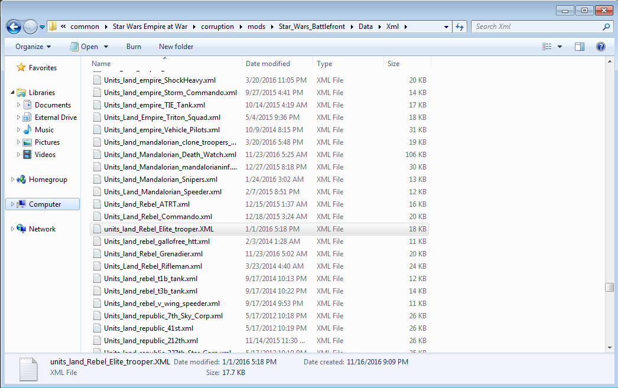Select file icon of Units_land_republic_41st.xml

pos(97,328)
